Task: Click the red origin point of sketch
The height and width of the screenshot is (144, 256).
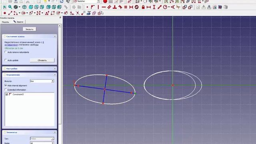Action: (173, 85)
